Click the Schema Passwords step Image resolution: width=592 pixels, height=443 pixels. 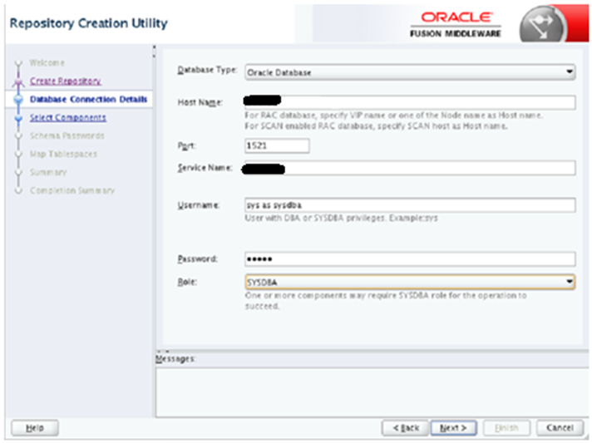(x=67, y=135)
